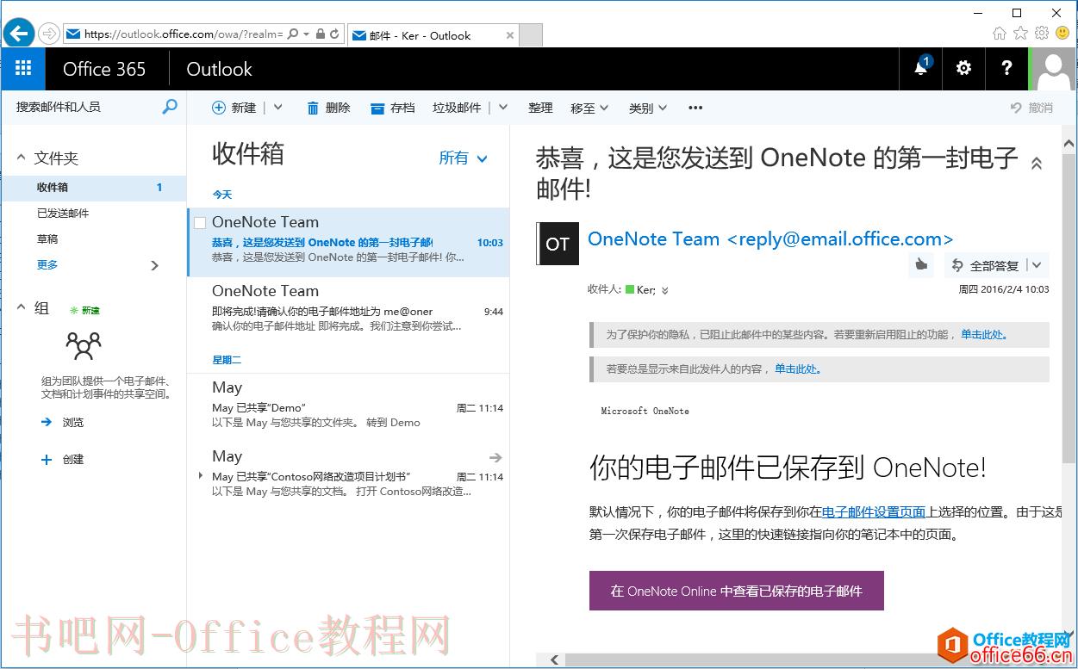Click the browser smiley feedback icon

point(1062,34)
